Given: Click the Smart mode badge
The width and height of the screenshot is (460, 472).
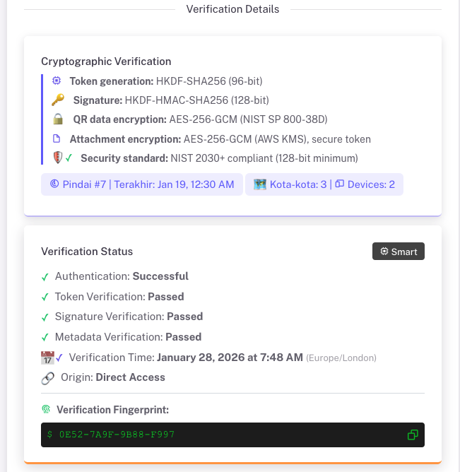Looking at the screenshot, I should (399, 252).
